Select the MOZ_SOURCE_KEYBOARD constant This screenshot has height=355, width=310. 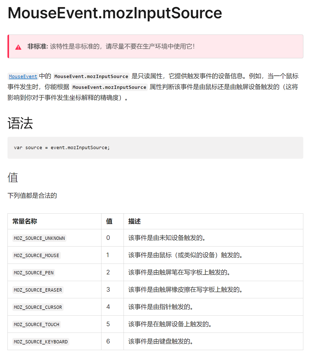pos(40,341)
